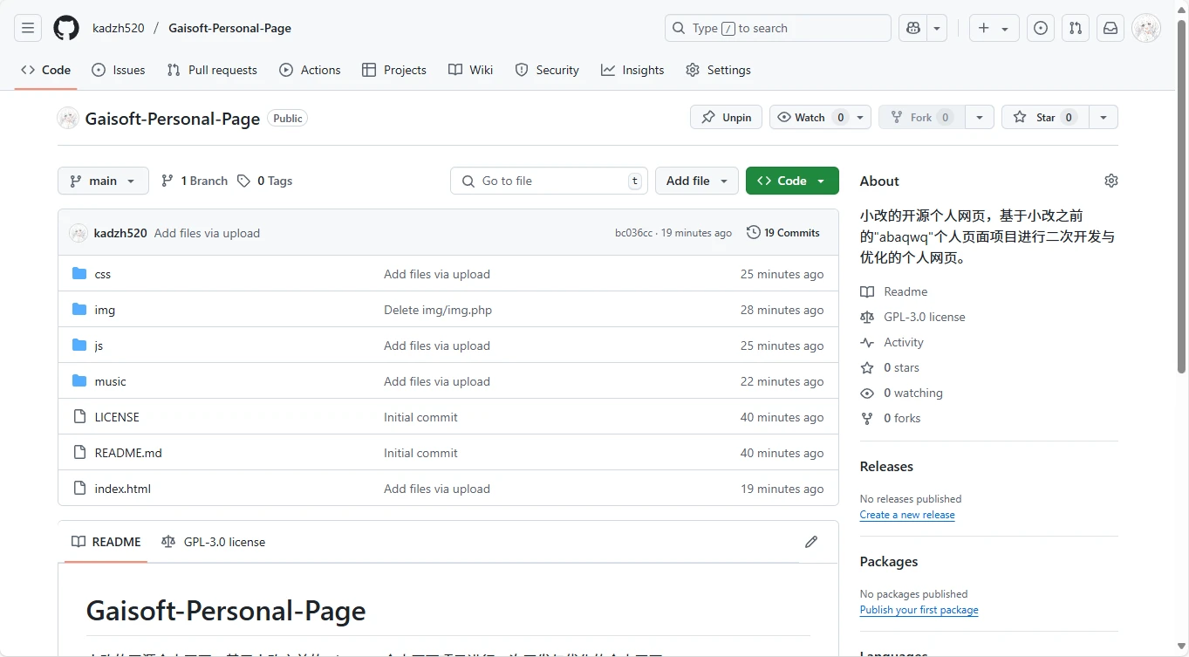Open the music folder
The height and width of the screenshot is (657, 1189).
tap(110, 381)
